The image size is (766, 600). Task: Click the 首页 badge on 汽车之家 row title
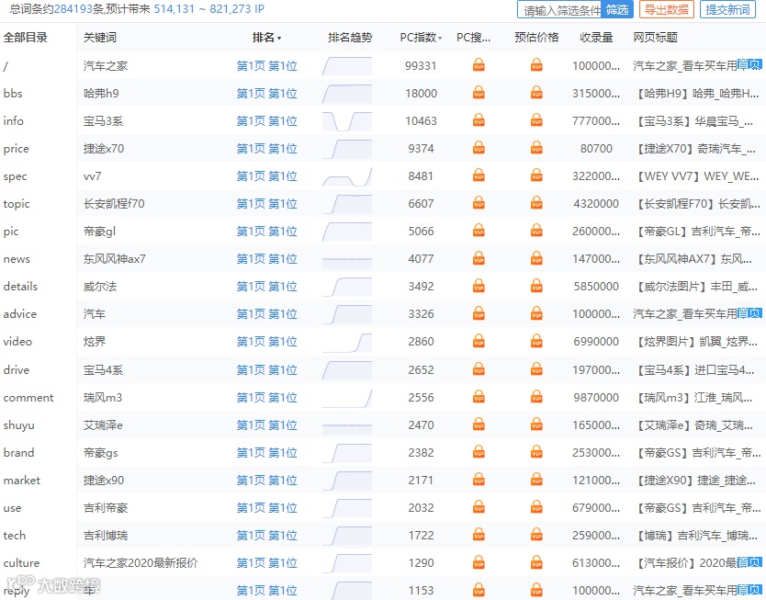coord(749,64)
